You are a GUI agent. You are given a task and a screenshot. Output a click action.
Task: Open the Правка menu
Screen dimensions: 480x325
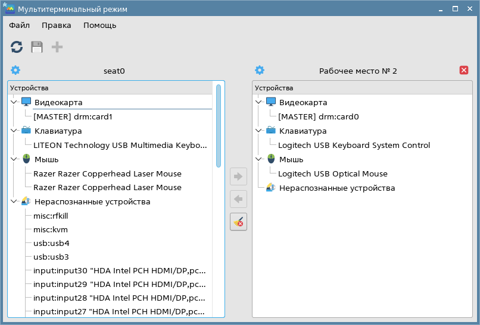click(x=56, y=25)
